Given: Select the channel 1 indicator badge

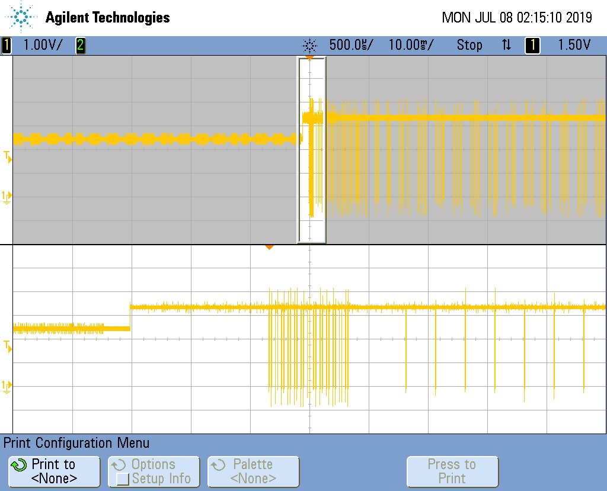Looking at the screenshot, I should [6, 45].
